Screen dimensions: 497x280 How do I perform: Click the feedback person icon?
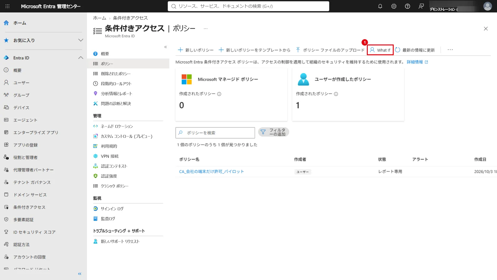click(x=421, y=6)
